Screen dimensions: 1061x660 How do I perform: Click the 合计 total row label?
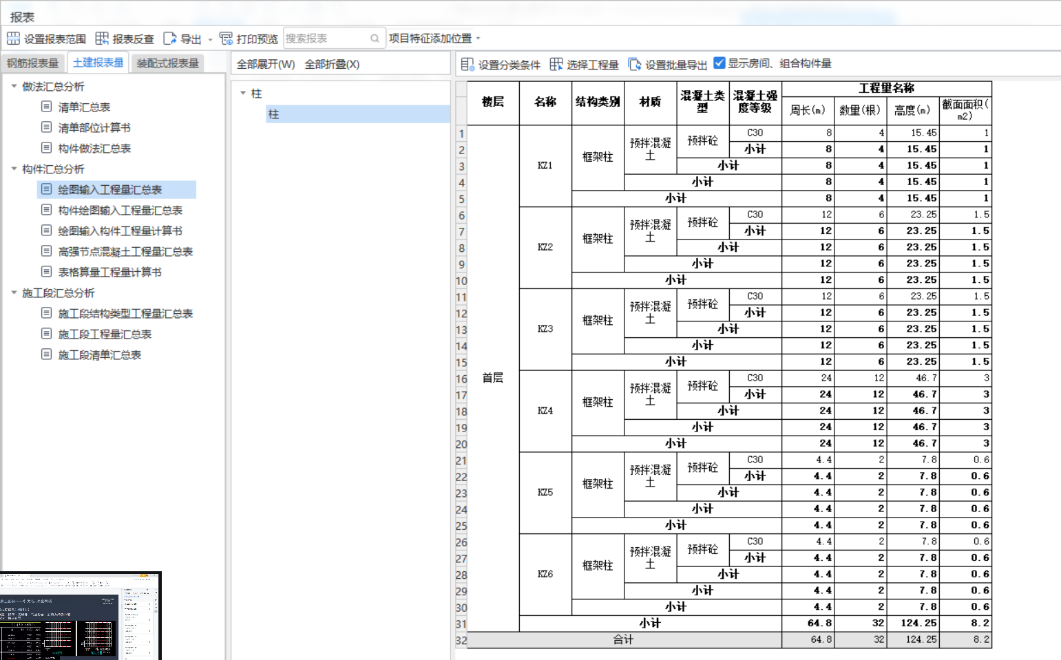point(624,639)
